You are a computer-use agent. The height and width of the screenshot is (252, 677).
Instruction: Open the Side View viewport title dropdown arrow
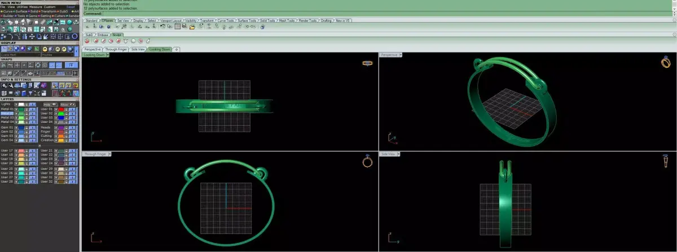coord(399,153)
